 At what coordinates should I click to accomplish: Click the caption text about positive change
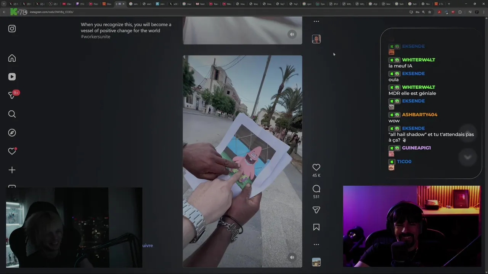tap(126, 27)
